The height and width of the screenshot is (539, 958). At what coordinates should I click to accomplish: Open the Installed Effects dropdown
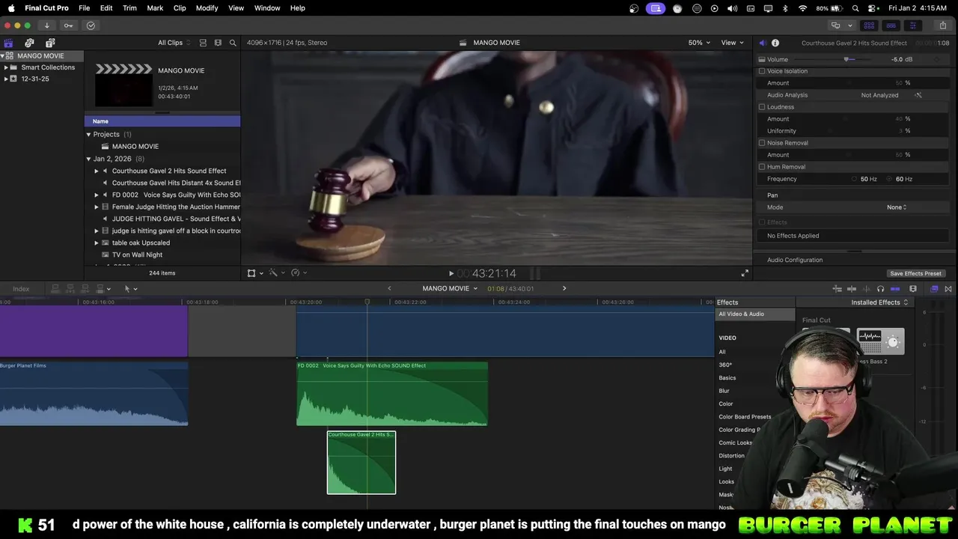[x=879, y=302]
